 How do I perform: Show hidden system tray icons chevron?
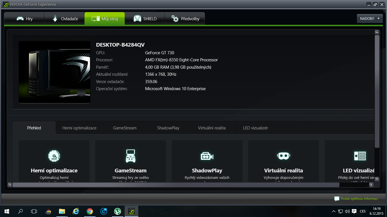tap(333, 211)
